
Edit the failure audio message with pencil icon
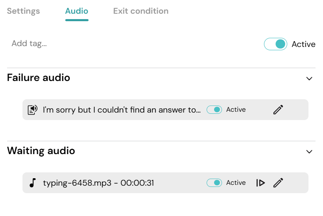point(278,110)
